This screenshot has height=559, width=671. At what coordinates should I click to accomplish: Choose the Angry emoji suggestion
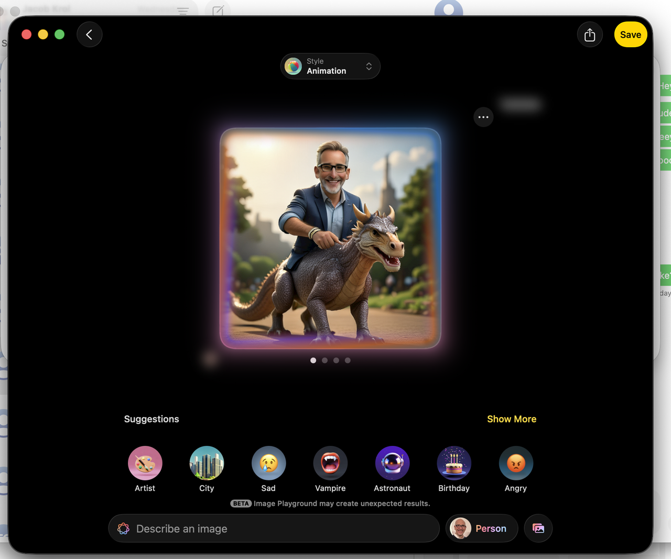point(516,463)
